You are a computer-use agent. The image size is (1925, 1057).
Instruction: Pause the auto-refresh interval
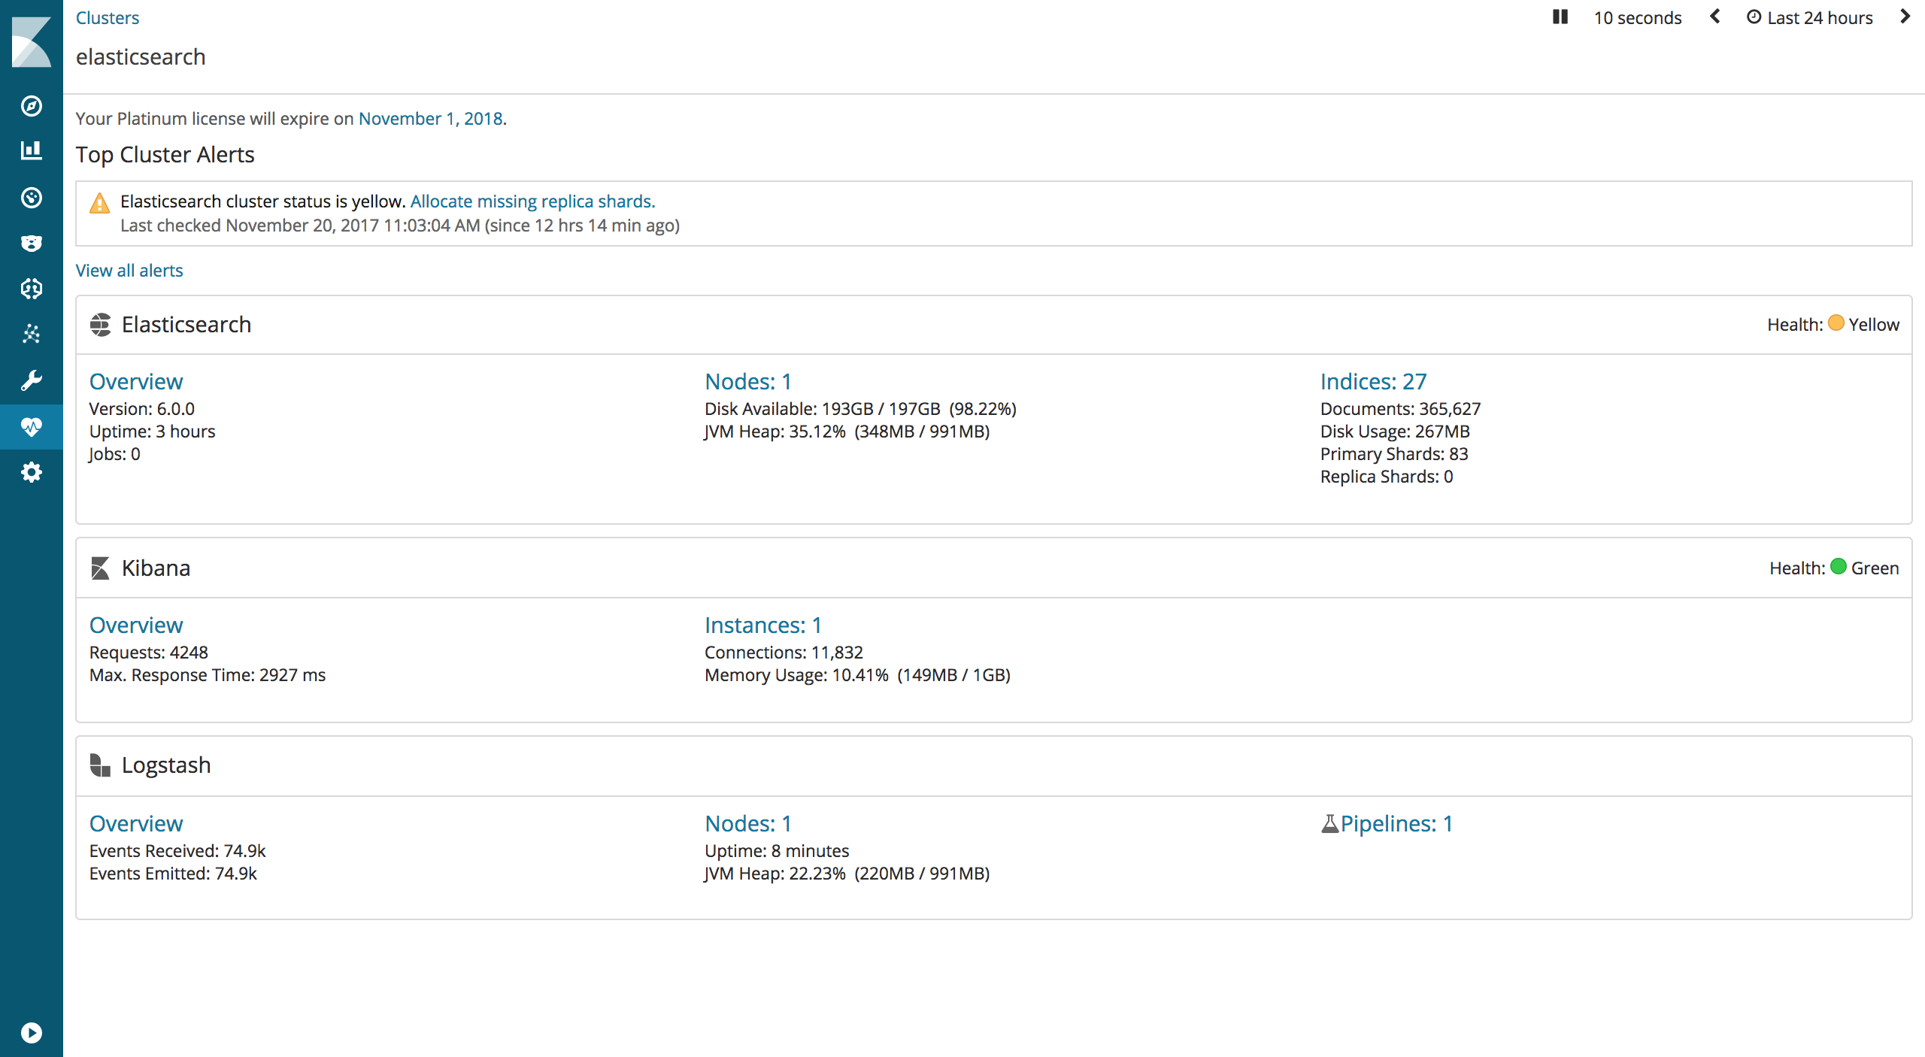click(x=1560, y=17)
